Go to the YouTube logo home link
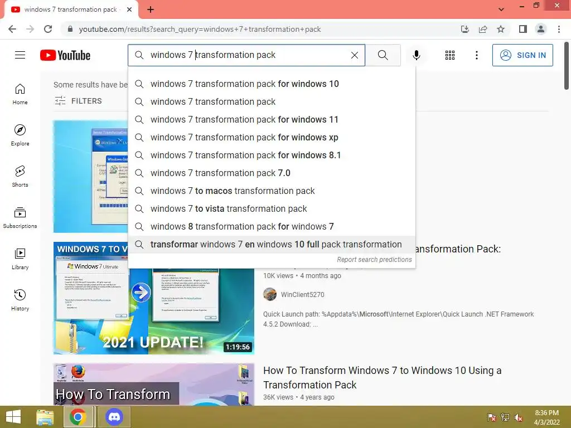The height and width of the screenshot is (428, 571). tap(65, 55)
